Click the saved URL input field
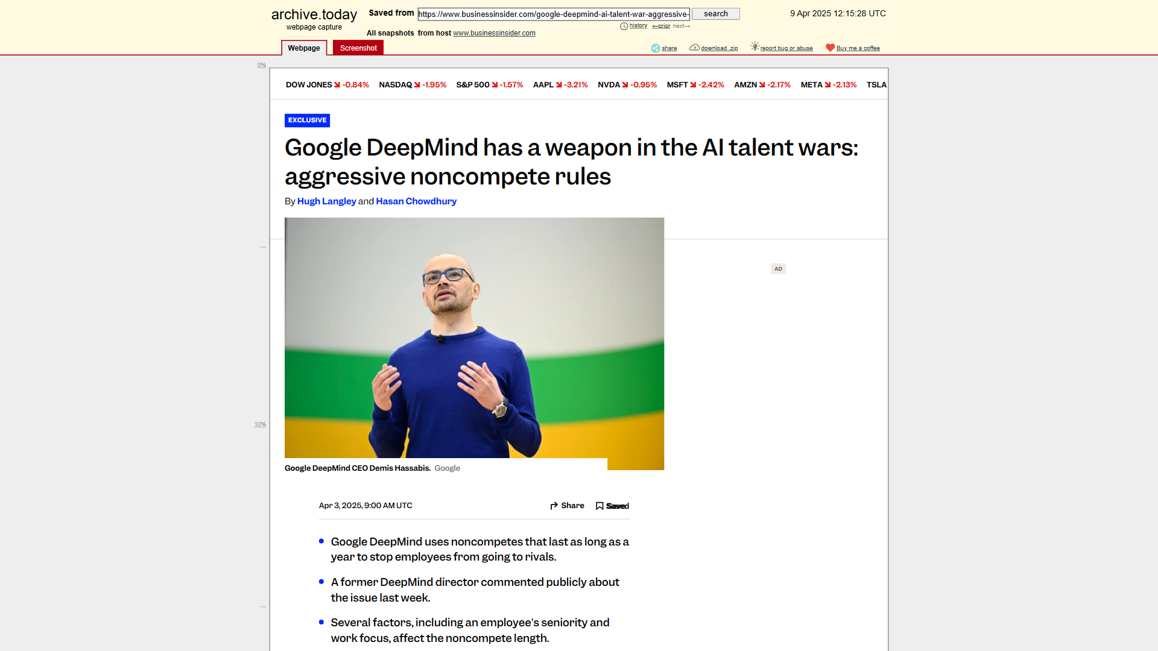 point(554,14)
